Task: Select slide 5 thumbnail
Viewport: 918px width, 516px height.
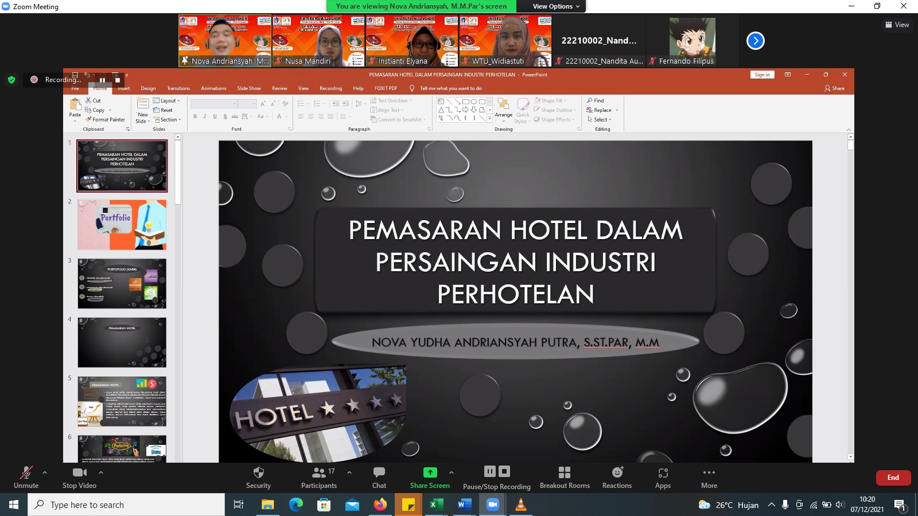Action: pos(122,401)
